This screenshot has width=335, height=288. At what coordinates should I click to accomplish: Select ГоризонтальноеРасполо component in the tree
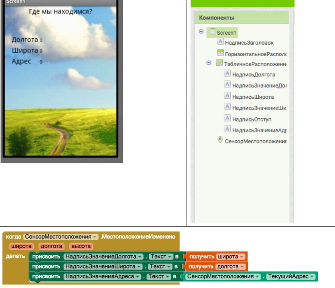click(256, 54)
